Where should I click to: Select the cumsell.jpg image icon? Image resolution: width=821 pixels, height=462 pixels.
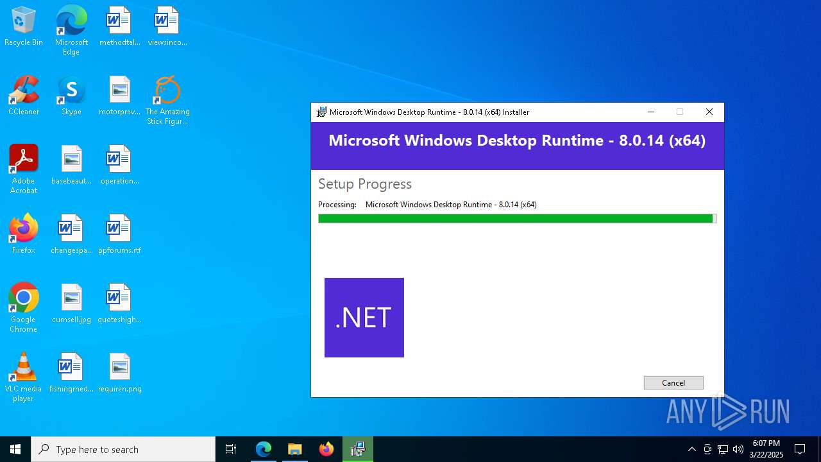click(x=71, y=304)
